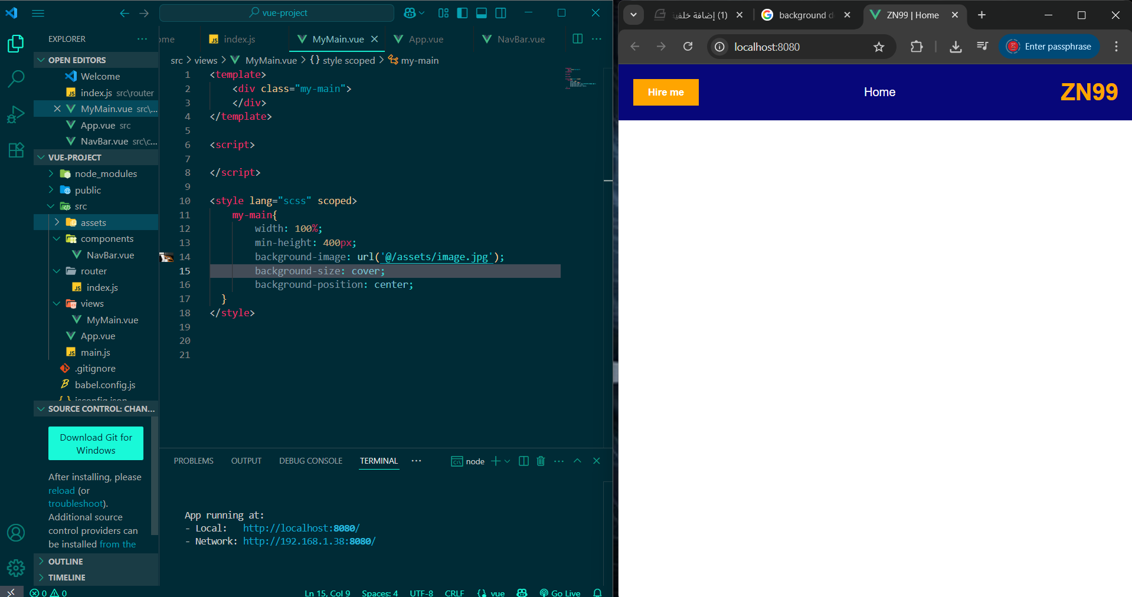Click Download Git for Windows button
The image size is (1132, 597).
click(96, 444)
